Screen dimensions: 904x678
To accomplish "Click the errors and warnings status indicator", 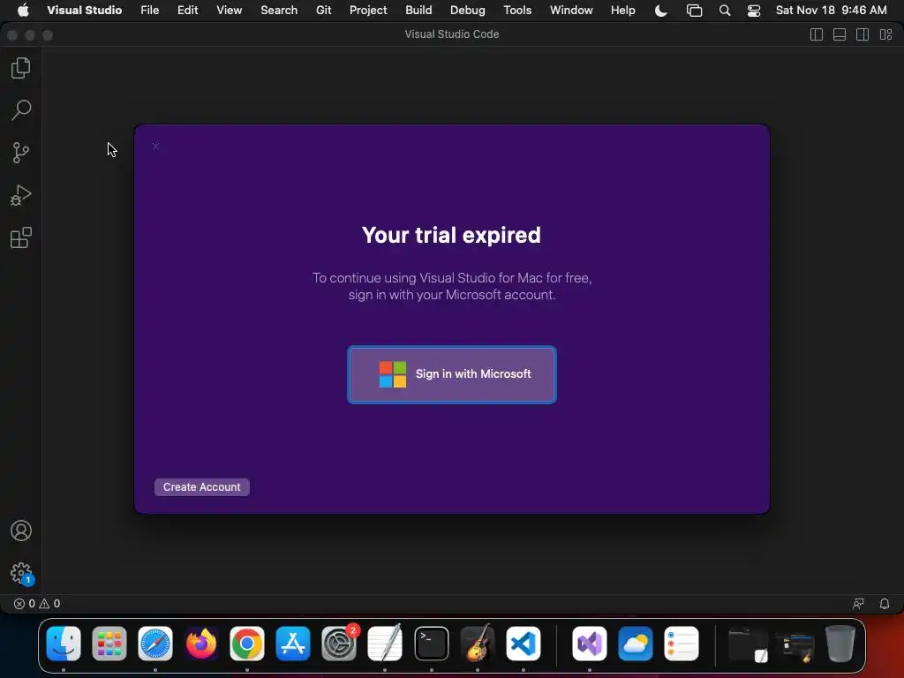I will (37, 604).
